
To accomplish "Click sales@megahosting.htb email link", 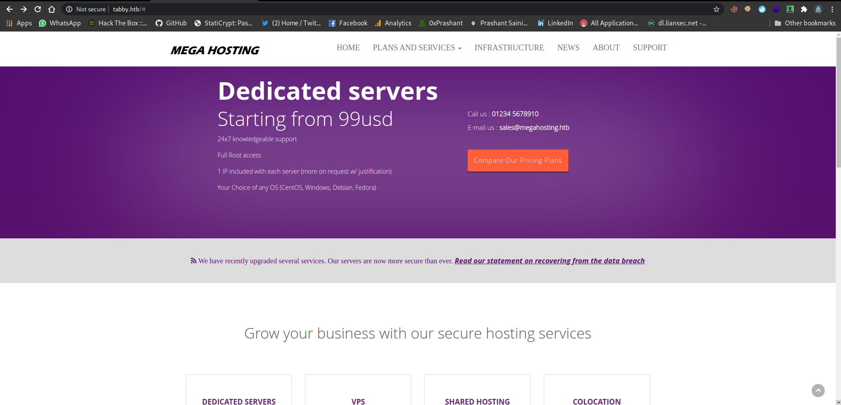I will tap(534, 128).
